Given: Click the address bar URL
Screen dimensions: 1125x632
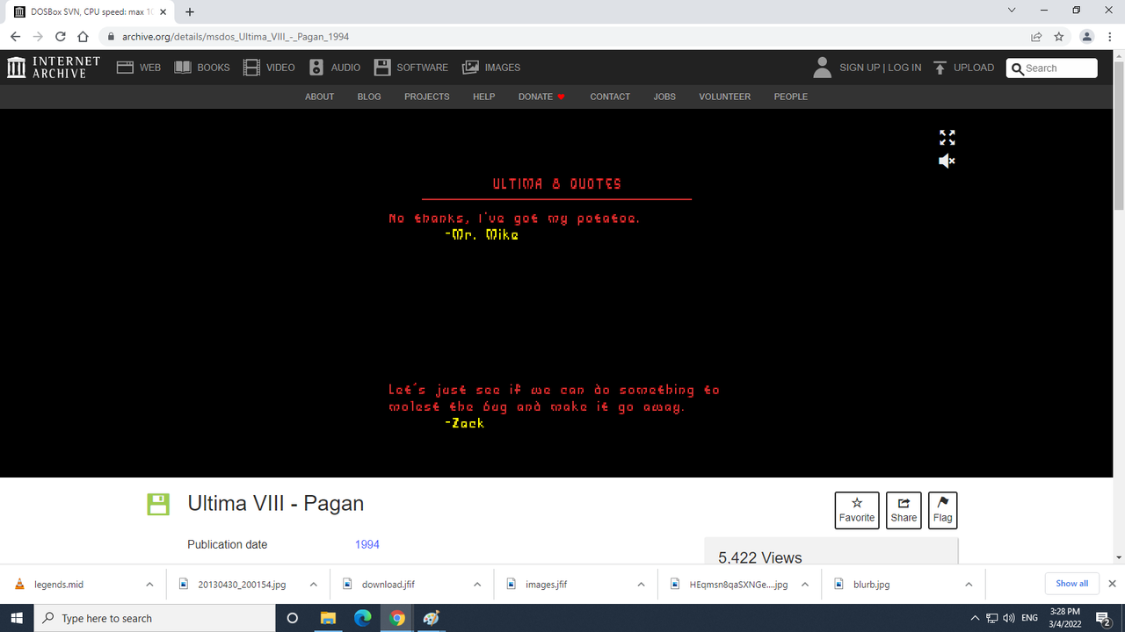Looking at the screenshot, I should pos(236,37).
